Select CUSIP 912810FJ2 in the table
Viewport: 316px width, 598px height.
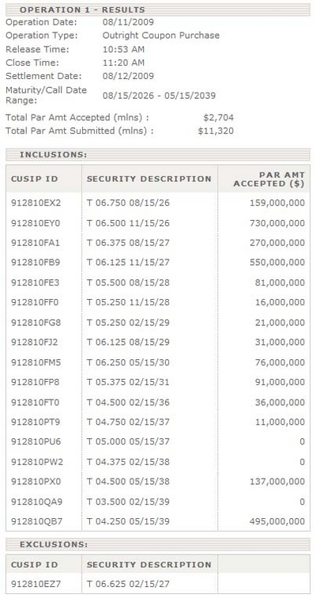(x=34, y=342)
